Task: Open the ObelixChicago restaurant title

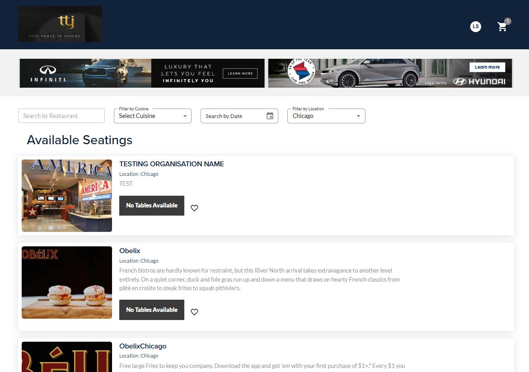Action: 143,346
